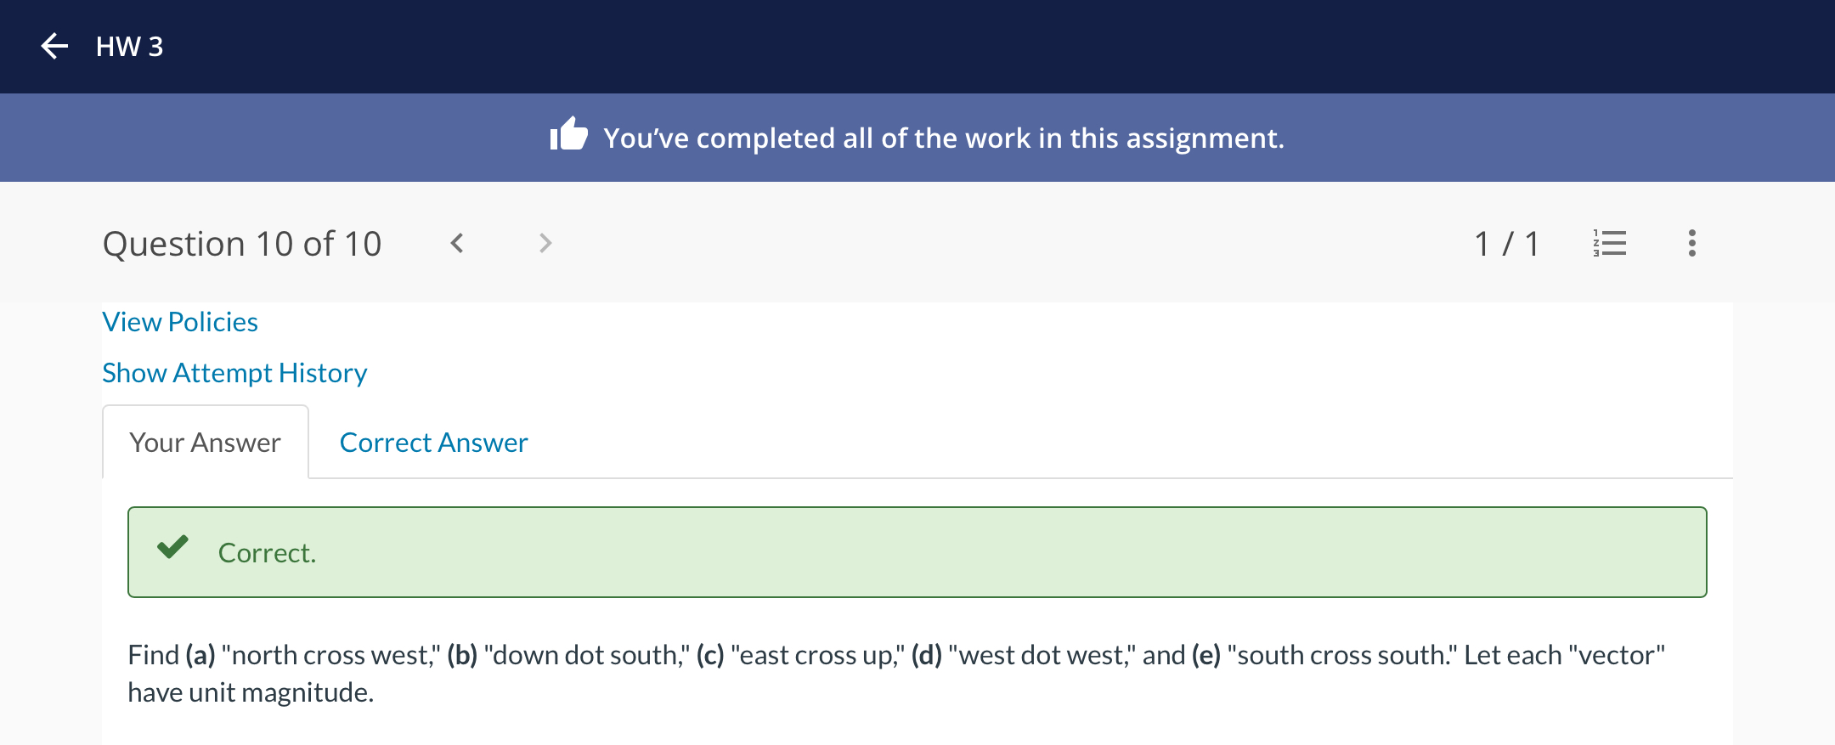
Task: Click the green checkmark next to Correct
Action: click(172, 547)
